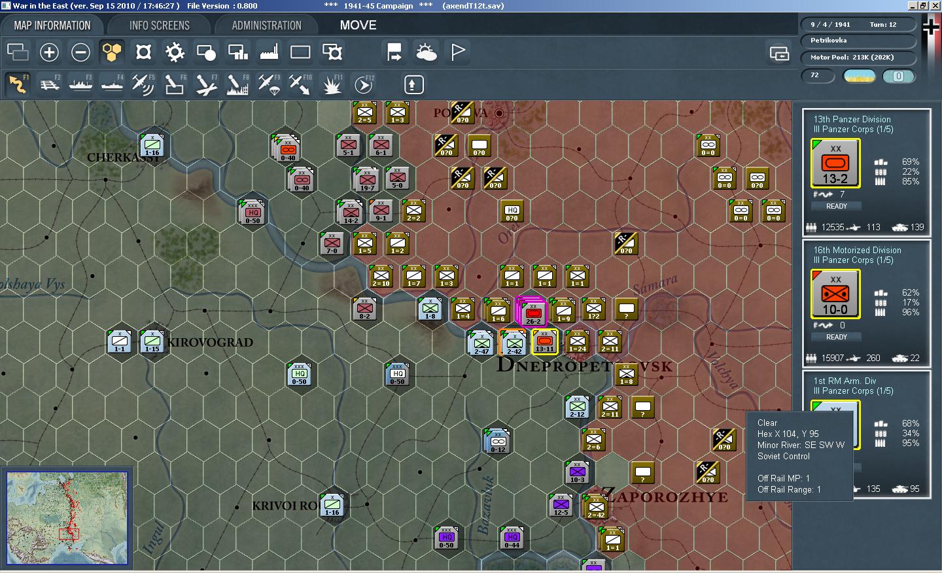Viewport: 942px width, 573px height.
Task: Select the 0-12 unit counter
Action: pyautogui.click(x=497, y=440)
